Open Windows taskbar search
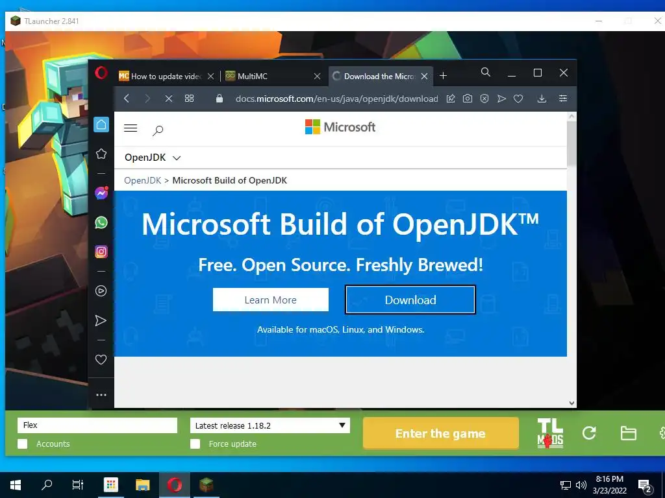Screen dimensions: 665x498 click(x=47, y=485)
